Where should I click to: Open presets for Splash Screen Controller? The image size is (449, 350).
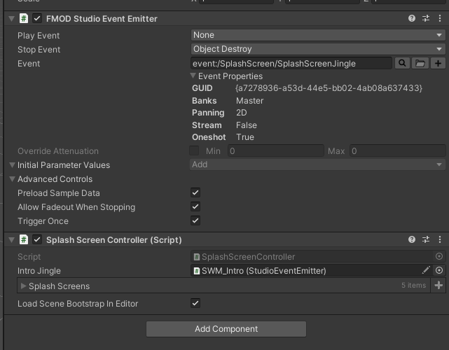point(425,239)
